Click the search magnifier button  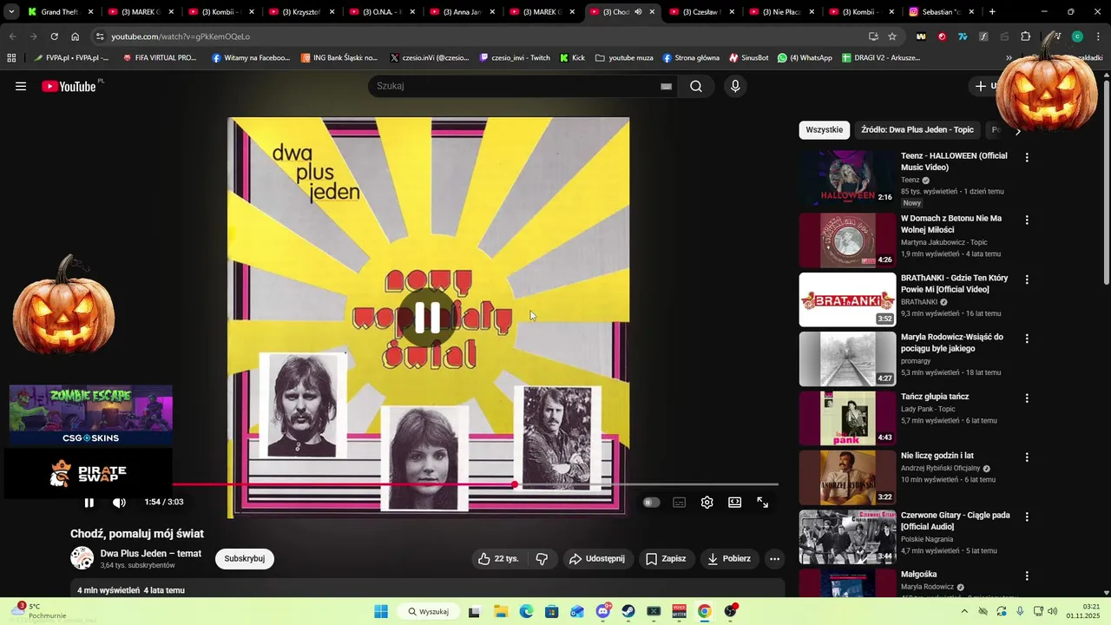click(x=696, y=86)
